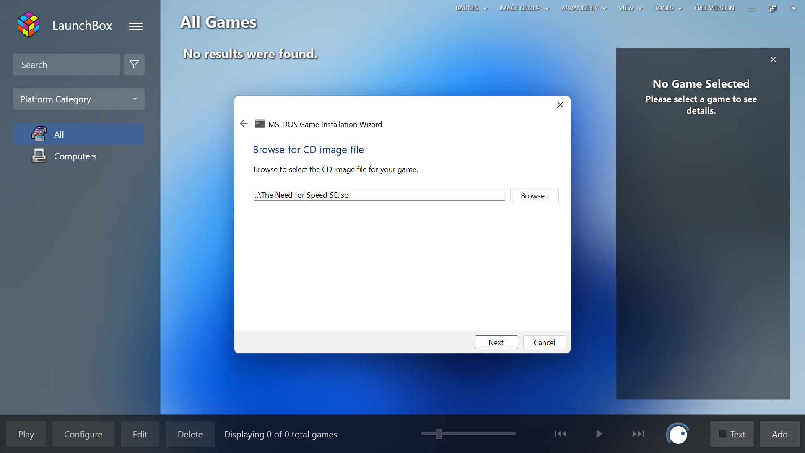Click the back arrow in the installation wizard
The image size is (805, 453).
click(244, 123)
